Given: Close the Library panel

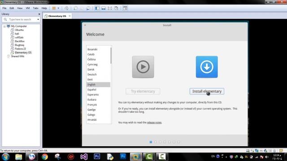Looking at the screenshot, I should (x=39, y=14).
